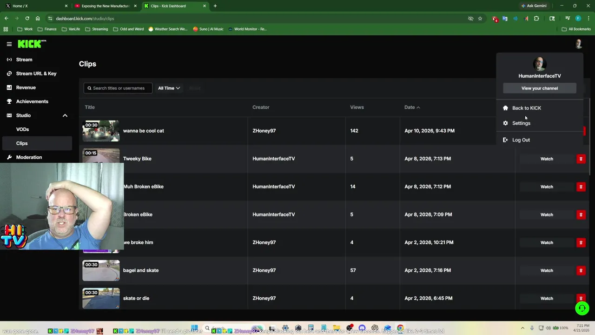Open Settings from the profile menu

521,123
